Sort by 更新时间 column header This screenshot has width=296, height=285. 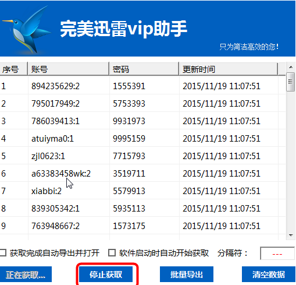(229, 69)
